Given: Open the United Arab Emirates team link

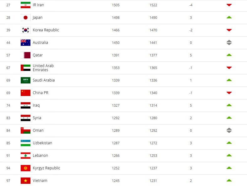Looking at the screenshot, I should [x=43, y=68].
